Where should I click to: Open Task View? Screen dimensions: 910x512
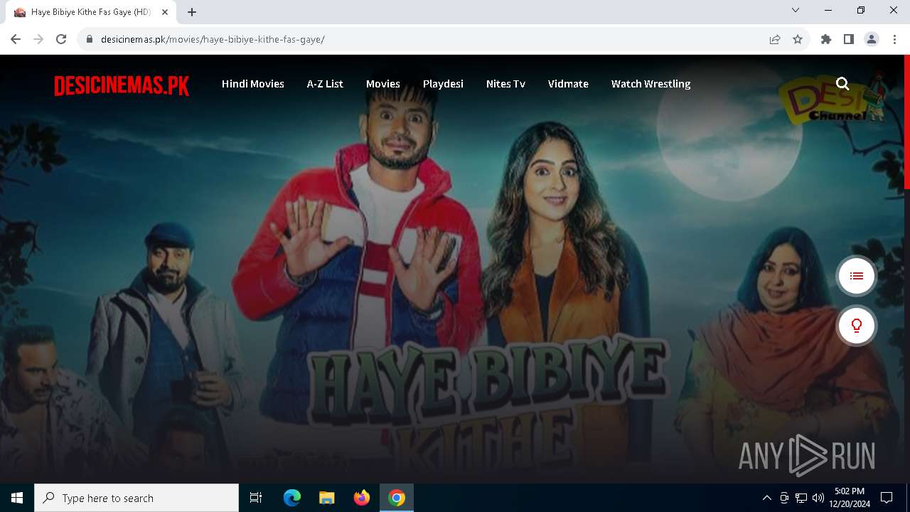point(256,498)
